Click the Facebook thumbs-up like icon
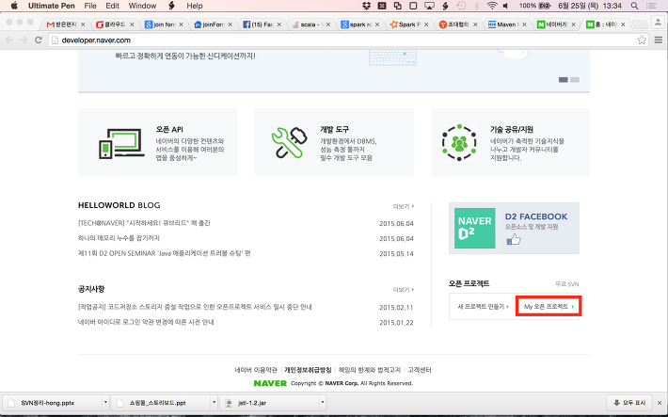This screenshot has width=668, height=417. 514,240
